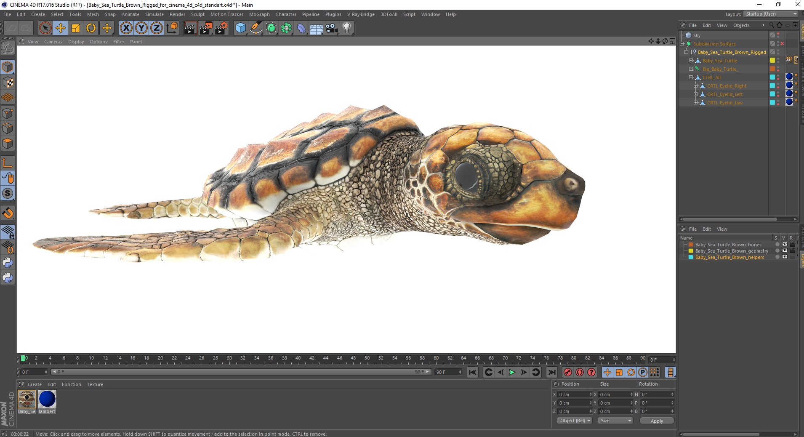Add a Camera object

point(332,28)
